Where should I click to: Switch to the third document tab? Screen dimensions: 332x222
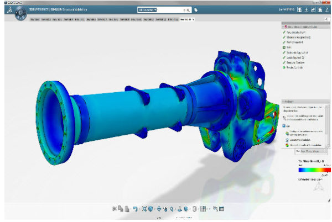(x=57, y=19)
